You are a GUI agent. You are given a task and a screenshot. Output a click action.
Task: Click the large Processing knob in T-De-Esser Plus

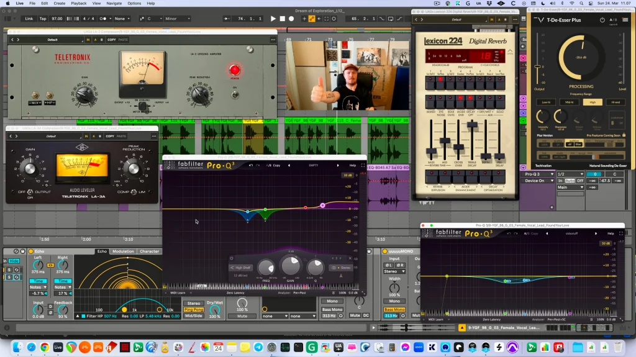(x=580, y=57)
